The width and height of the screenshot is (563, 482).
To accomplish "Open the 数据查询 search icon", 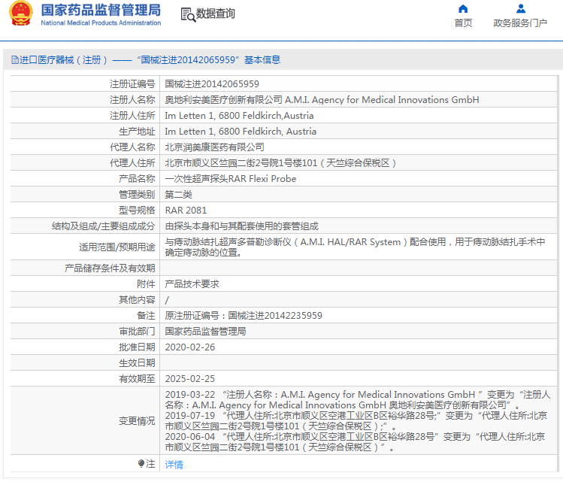I will 188,14.
